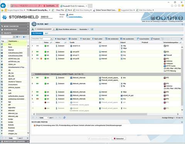Collapse all with Alle ausblenden
185x144 pixels.
click(127, 39)
